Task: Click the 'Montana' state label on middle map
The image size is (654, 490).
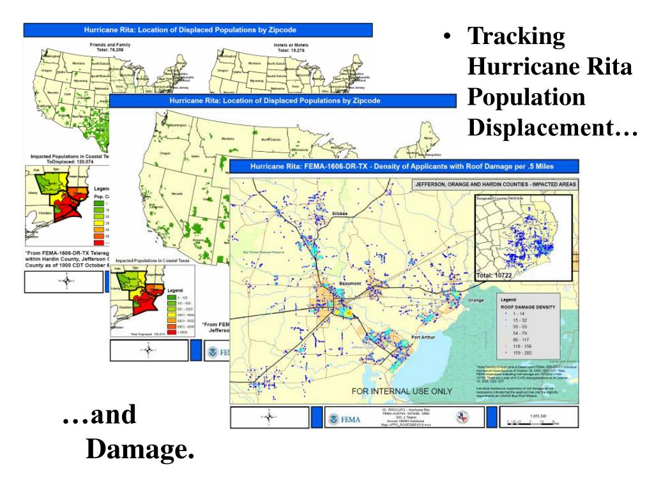Action: 228,138
